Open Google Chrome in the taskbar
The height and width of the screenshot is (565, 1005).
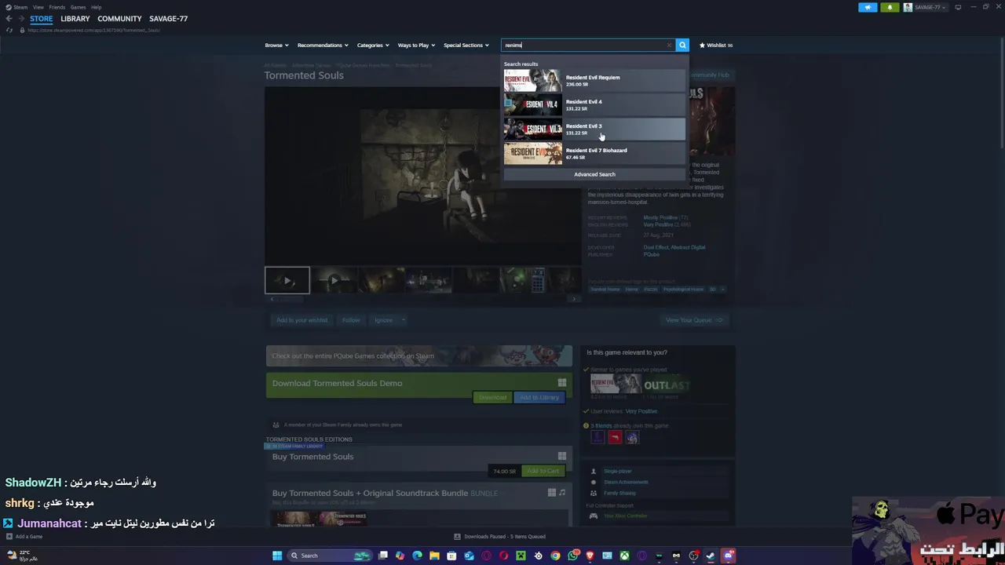pyautogui.click(x=555, y=556)
